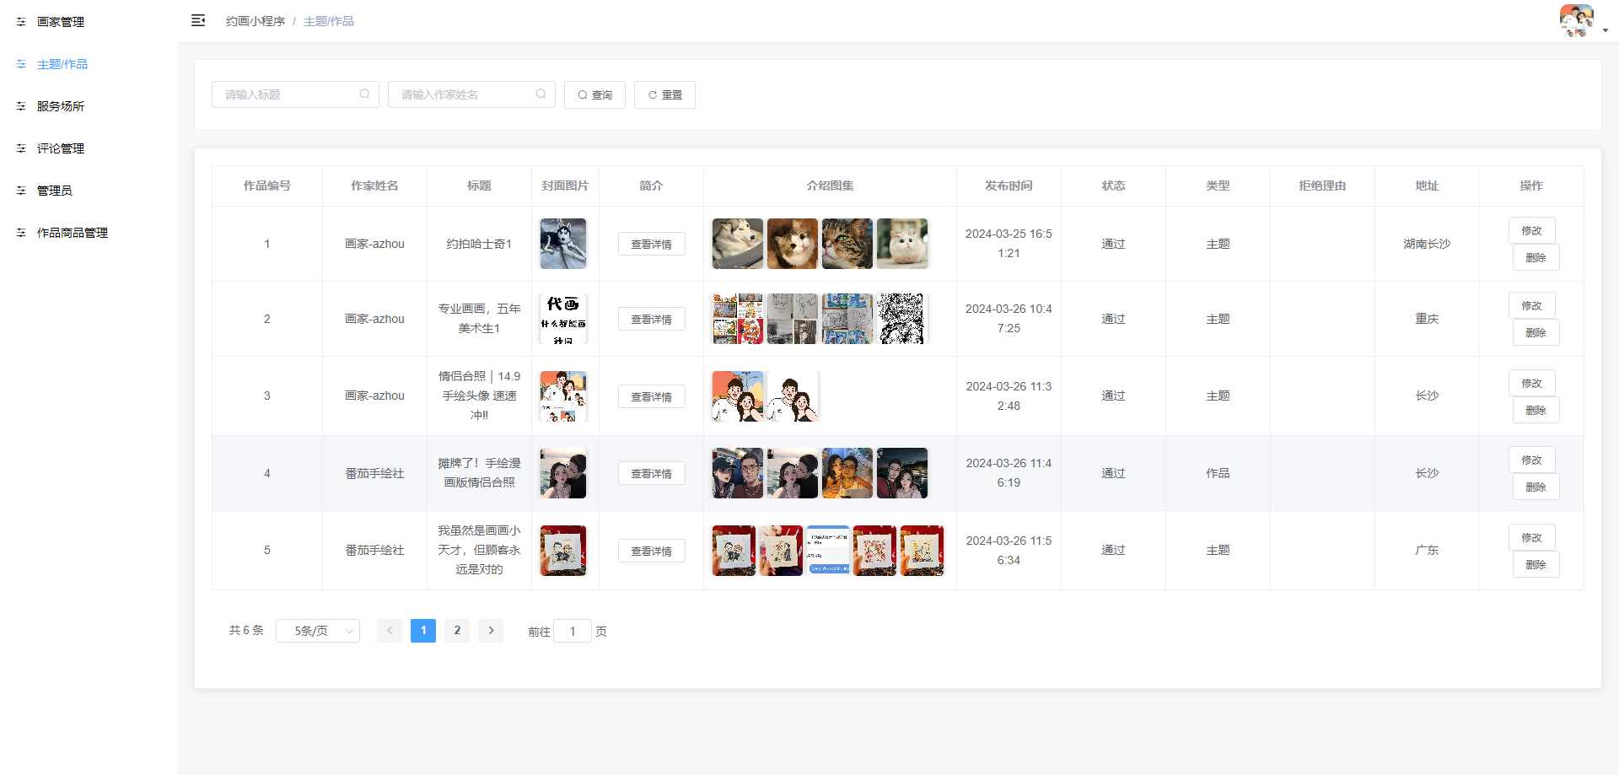Click next page arrow
This screenshot has height=775, width=1619.
click(491, 631)
